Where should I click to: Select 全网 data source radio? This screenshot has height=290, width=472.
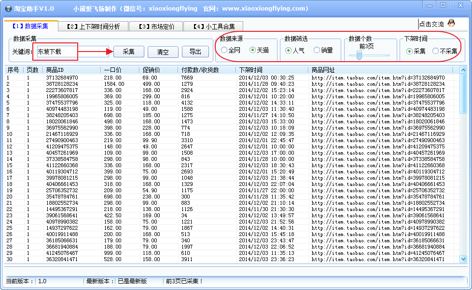230,50
